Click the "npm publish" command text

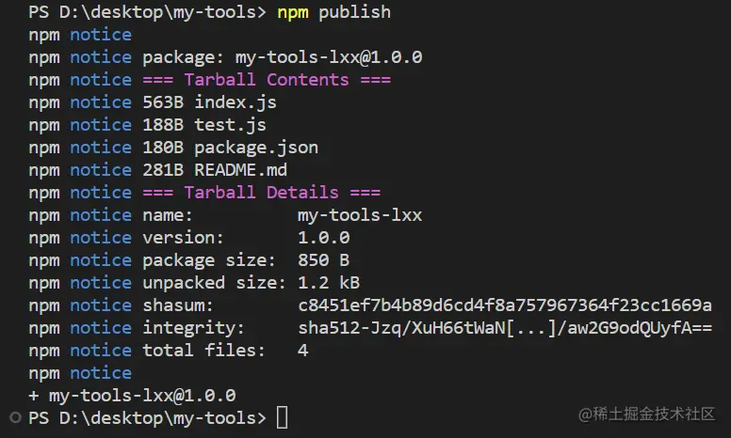pos(333,12)
